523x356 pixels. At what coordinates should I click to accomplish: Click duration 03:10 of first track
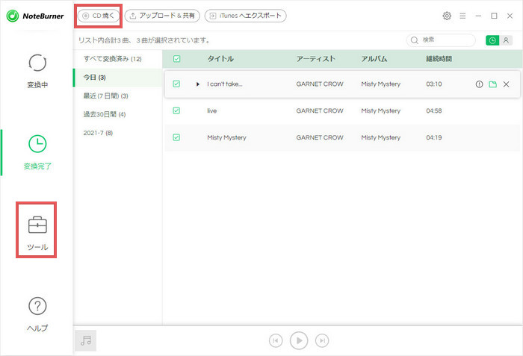434,84
